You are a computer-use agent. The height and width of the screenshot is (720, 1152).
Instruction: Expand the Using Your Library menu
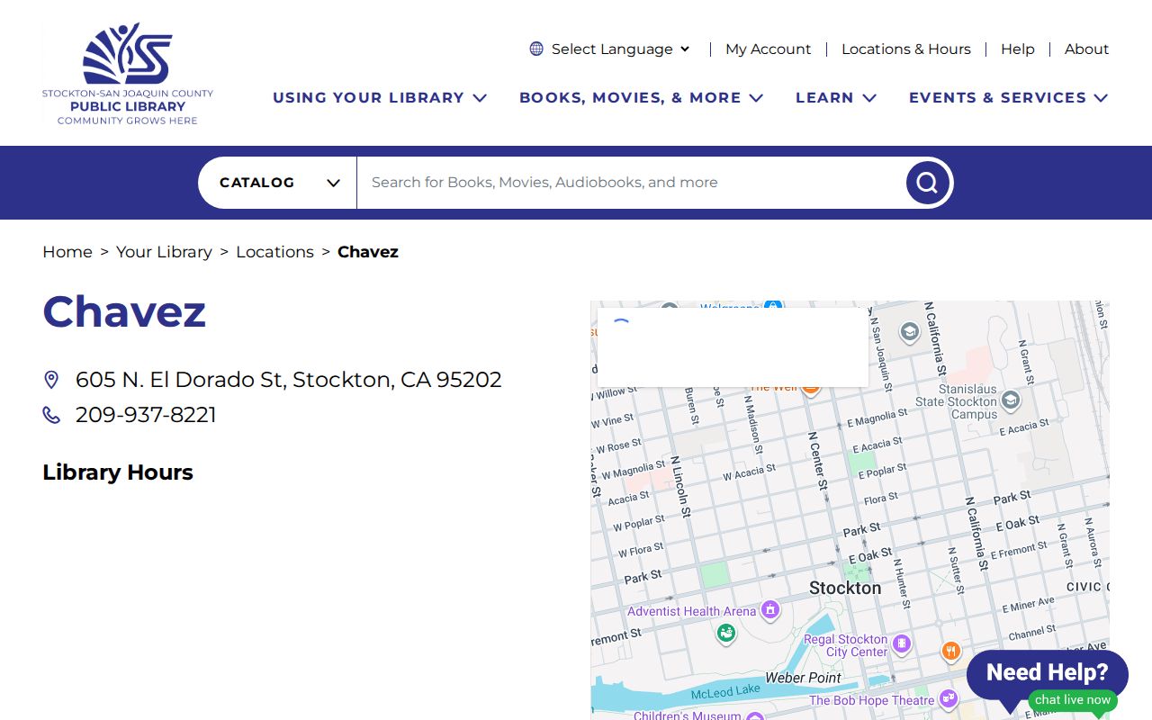tap(380, 97)
